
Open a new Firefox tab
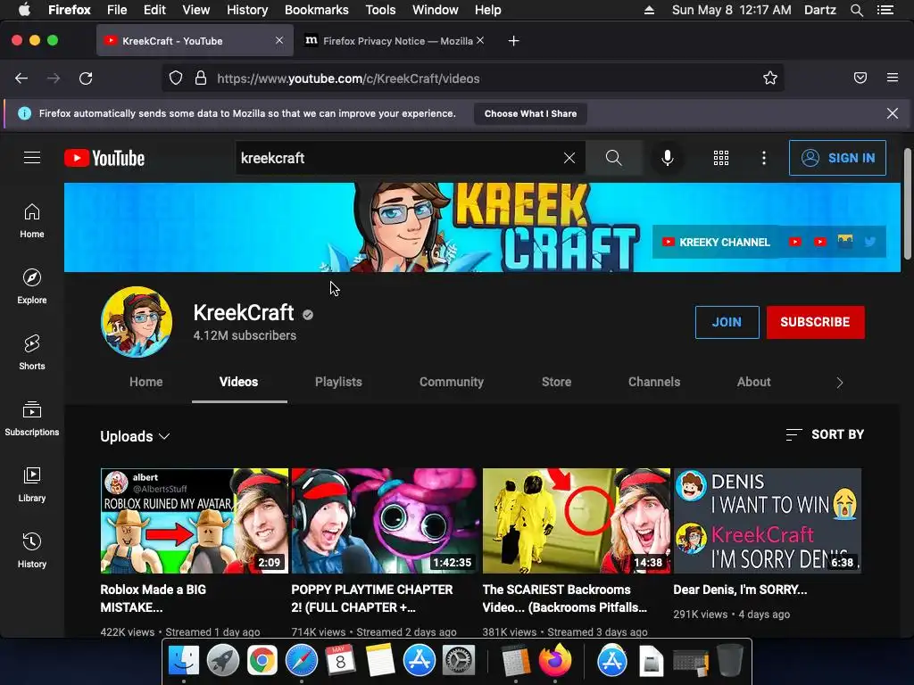coord(513,41)
